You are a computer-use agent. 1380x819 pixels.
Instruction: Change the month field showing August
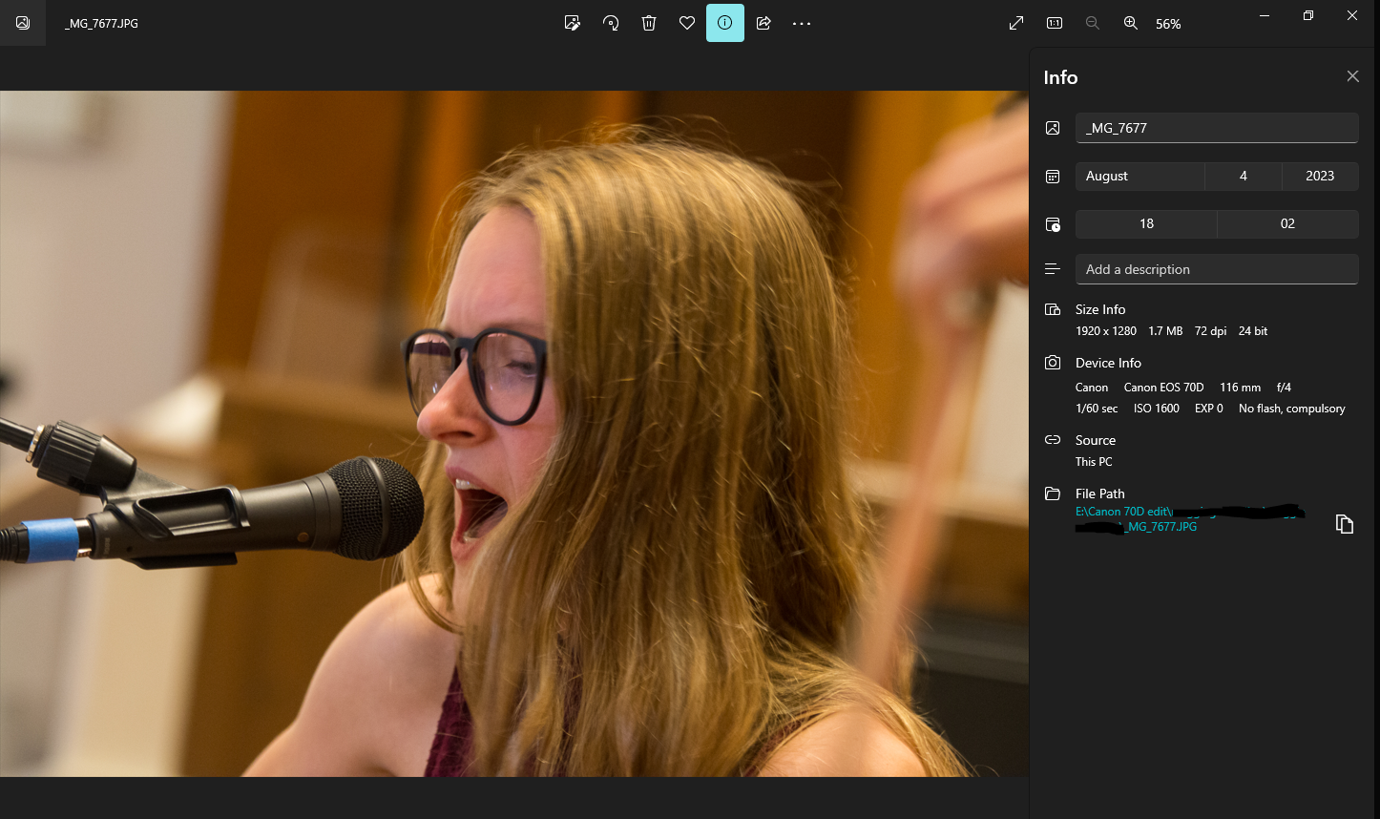[x=1140, y=176]
